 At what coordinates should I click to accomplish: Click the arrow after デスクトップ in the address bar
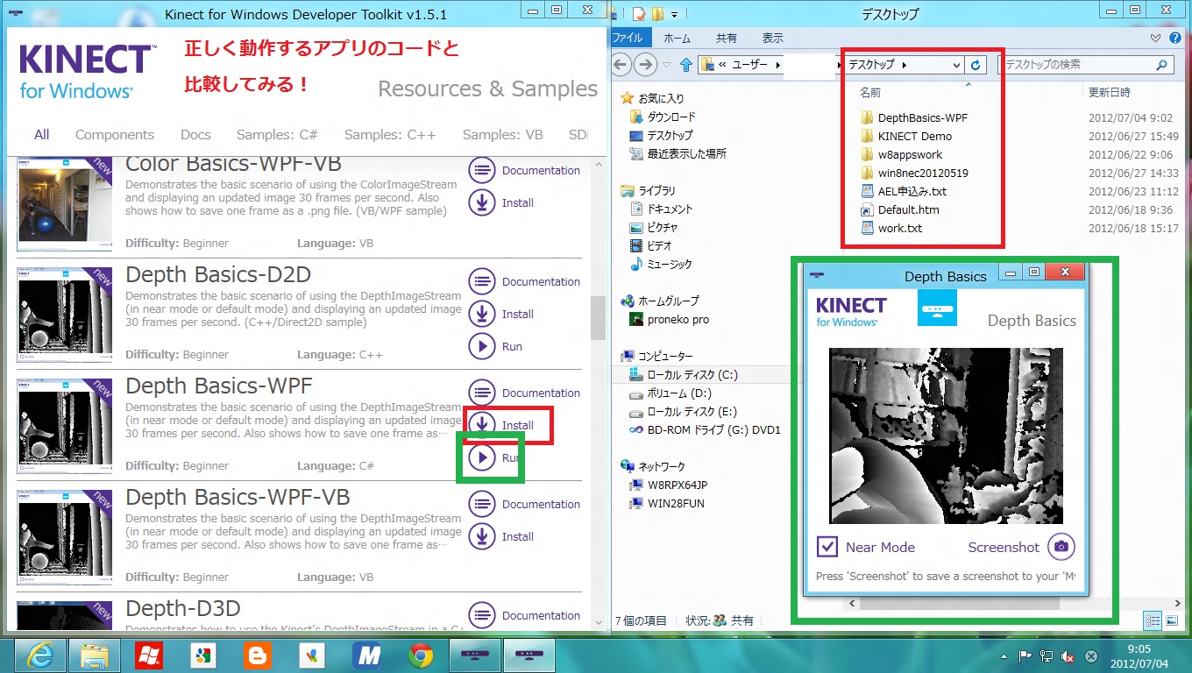[904, 65]
